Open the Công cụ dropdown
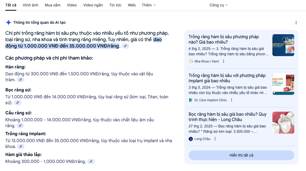This screenshot has height=171, width=306. 218,5
